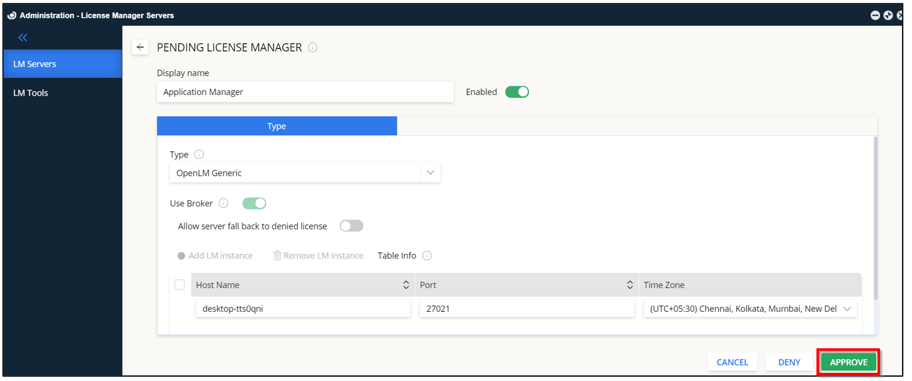Click the DENY button
The height and width of the screenshot is (381, 912).
789,362
